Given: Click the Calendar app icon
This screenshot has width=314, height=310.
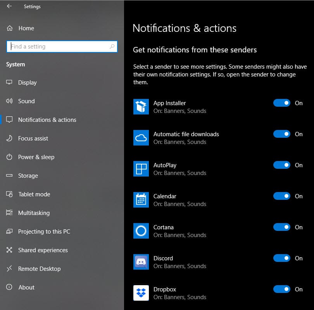Looking at the screenshot, I should [141, 200].
